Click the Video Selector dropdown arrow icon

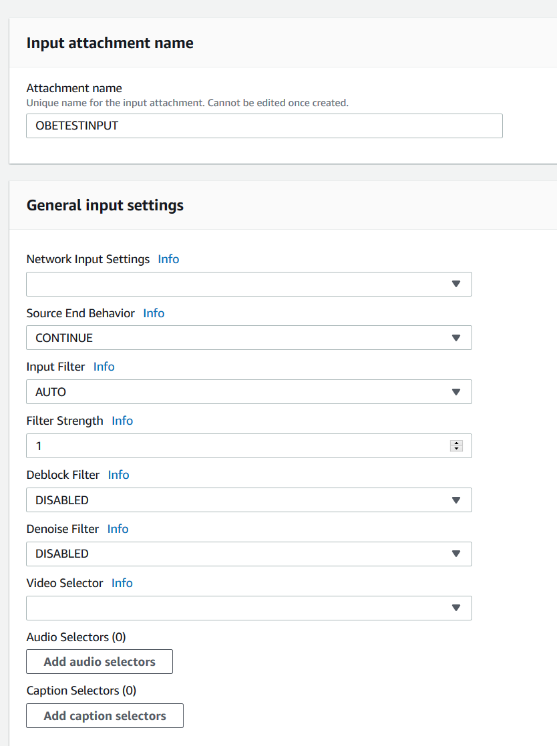[x=456, y=608]
